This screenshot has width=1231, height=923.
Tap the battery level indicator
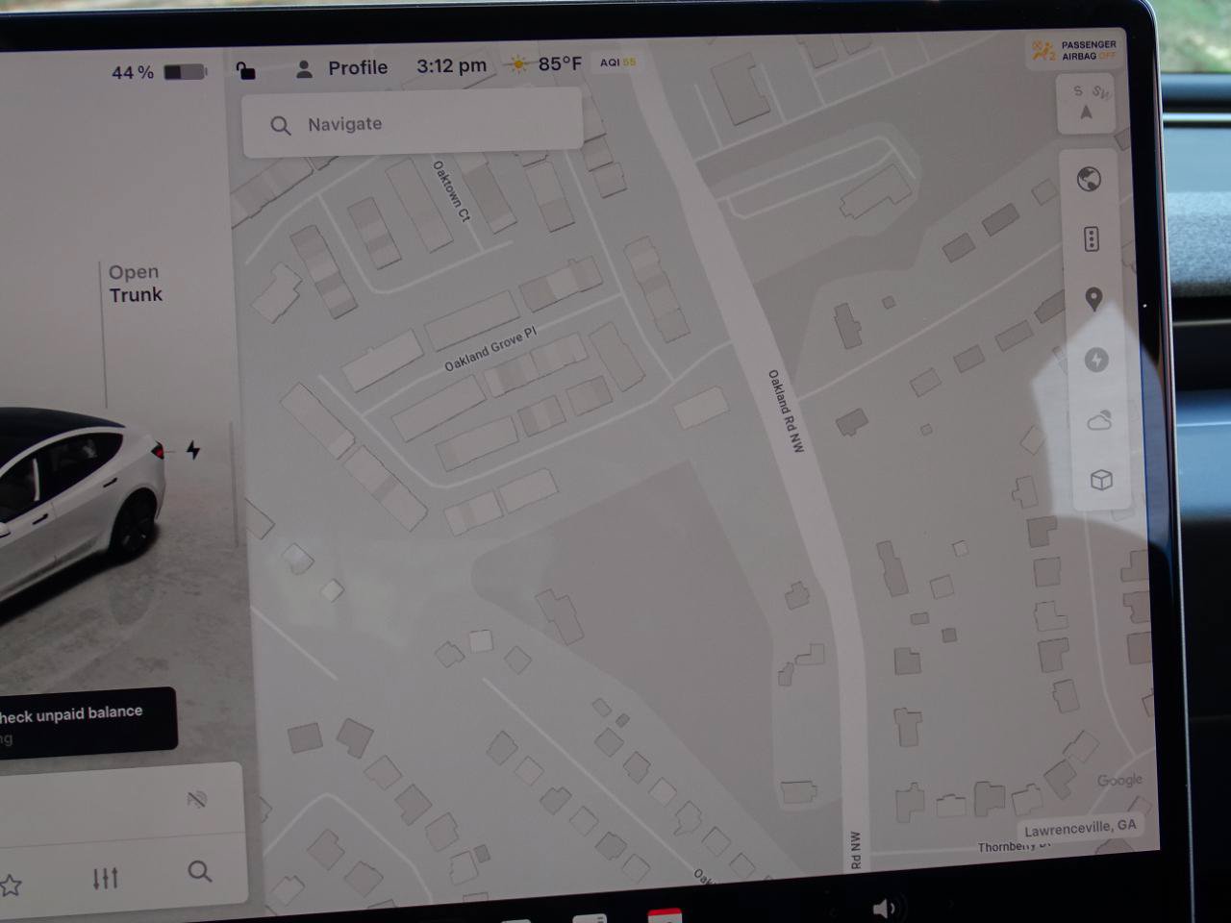pos(185,72)
